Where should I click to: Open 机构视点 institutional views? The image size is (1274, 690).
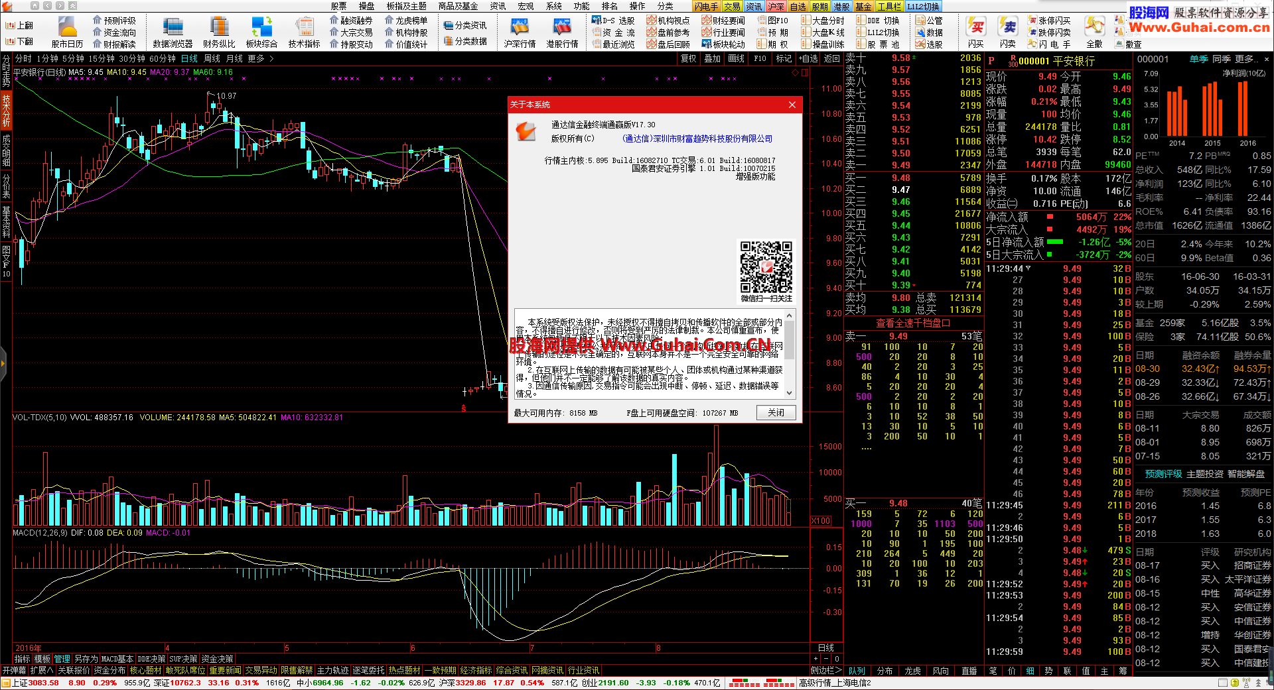pyautogui.click(x=668, y=21)
